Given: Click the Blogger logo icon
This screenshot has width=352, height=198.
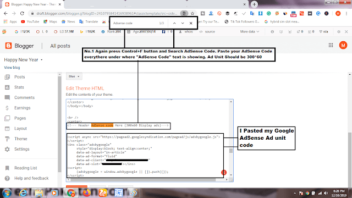Looking at the screenshot, I should (9, 46).
